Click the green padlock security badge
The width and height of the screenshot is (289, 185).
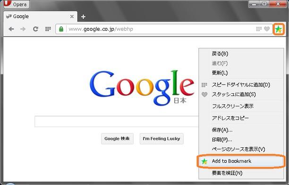pos(61,29)
